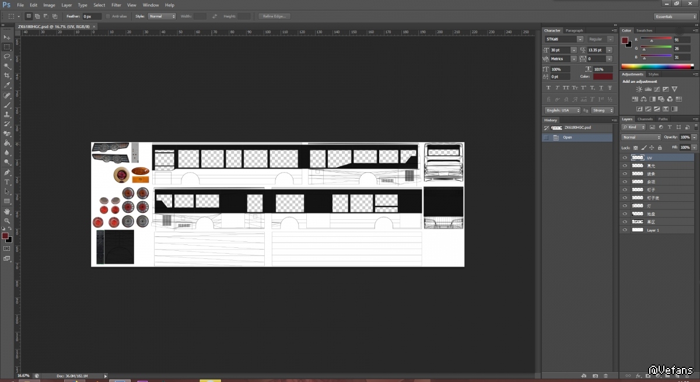This screenshot has height=382, width=700.
Task: Open the Style dropdown in options bar
Action: pyautogui.click(x=162, y=16)
